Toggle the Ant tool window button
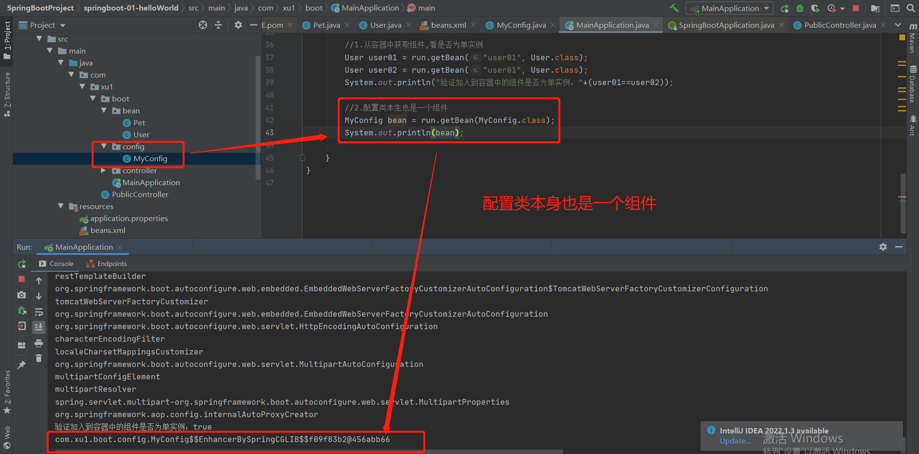 tap(913, 125)
